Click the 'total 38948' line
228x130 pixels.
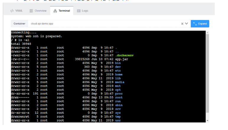21,44
